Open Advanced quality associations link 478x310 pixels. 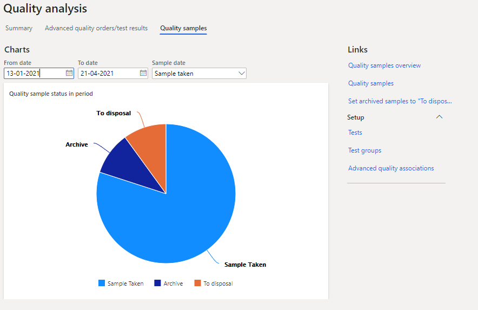391,168
